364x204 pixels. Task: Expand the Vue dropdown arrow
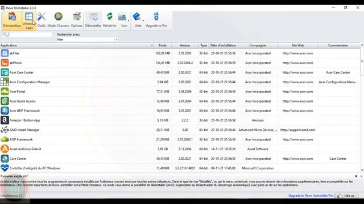[129, 20]
